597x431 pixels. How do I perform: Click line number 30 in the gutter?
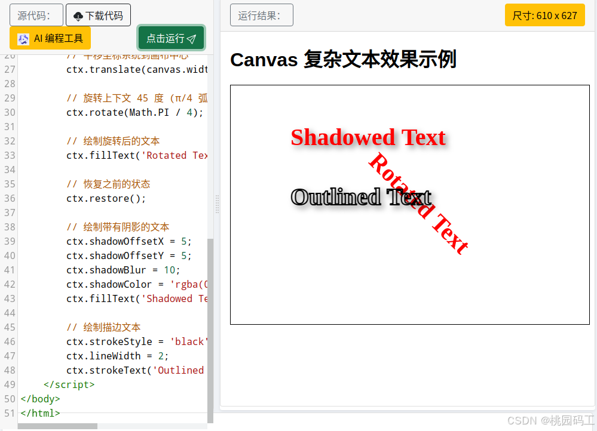point(10,113)
